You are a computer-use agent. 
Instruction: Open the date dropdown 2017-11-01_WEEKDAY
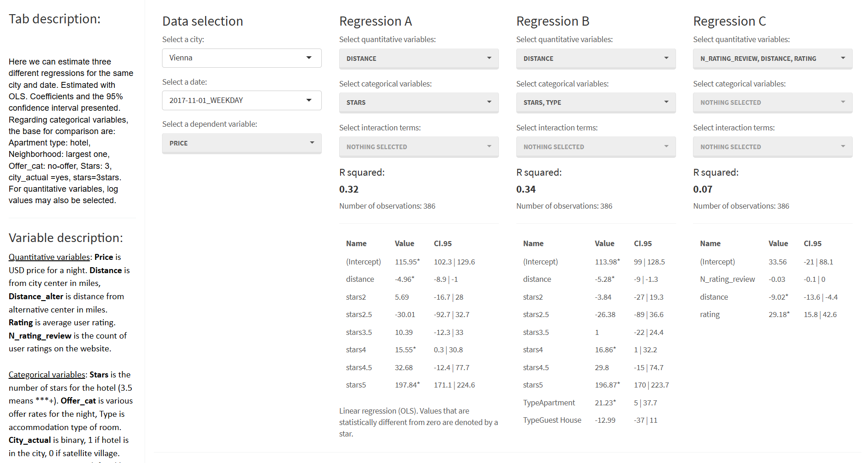coord(241,101)
